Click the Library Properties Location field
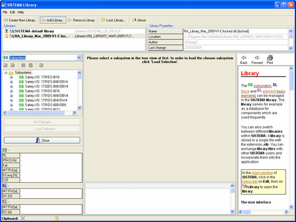The image size is (296, 222). tap(236, 36)
